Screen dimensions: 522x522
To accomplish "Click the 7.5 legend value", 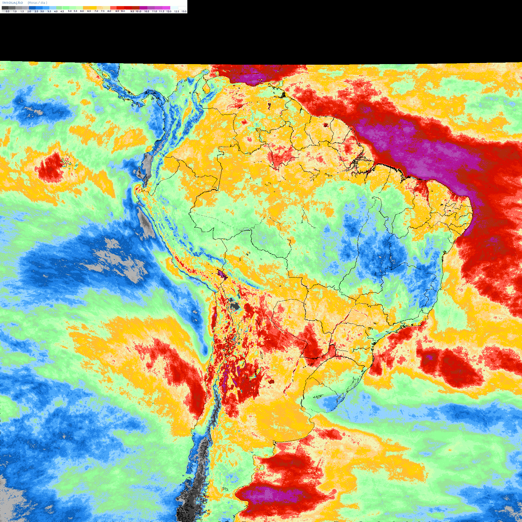I will coord(103,11).
